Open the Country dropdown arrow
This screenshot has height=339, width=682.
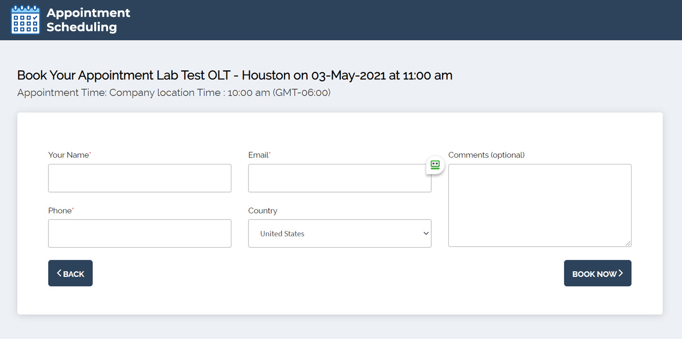tap(425, 233)
